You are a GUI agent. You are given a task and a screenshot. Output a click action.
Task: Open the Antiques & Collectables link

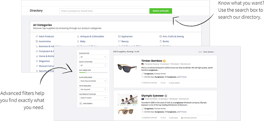92,36
